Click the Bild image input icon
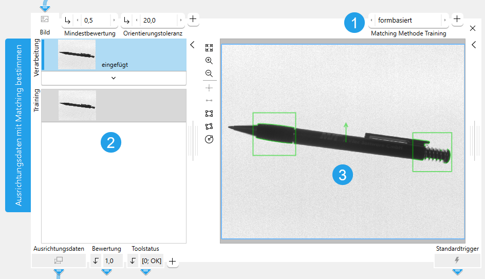 [45, 19]
